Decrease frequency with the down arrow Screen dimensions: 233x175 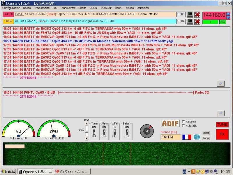(228, 17)
